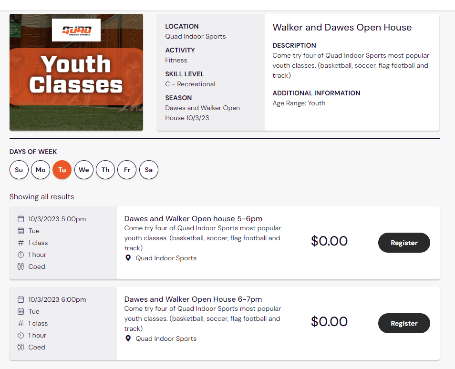Select the Th day filter
Image resolution: width=455 pixels, height=369 pixels.
coord(105,170)
